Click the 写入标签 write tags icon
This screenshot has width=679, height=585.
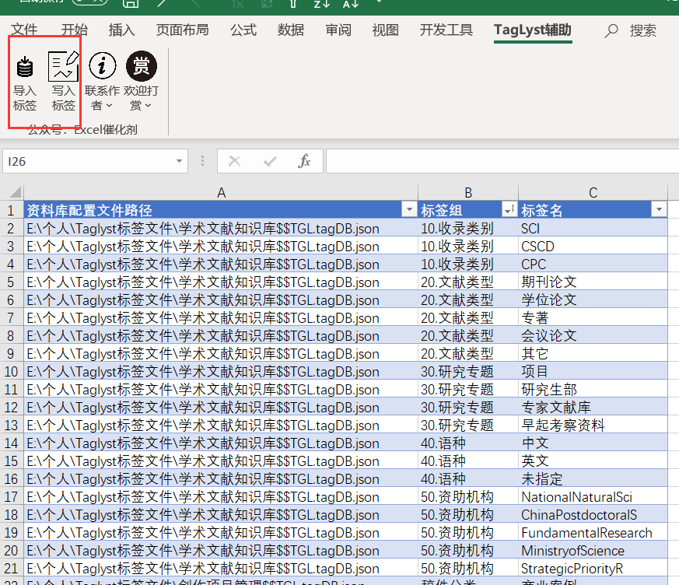pos(63,66)
